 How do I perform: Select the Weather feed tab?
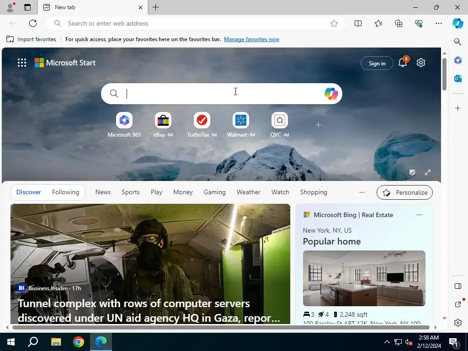[248, 192]
